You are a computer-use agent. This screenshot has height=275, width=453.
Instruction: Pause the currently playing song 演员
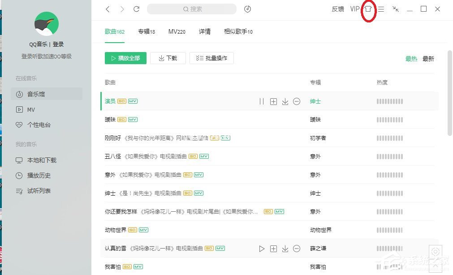click(x=262, y=101)
